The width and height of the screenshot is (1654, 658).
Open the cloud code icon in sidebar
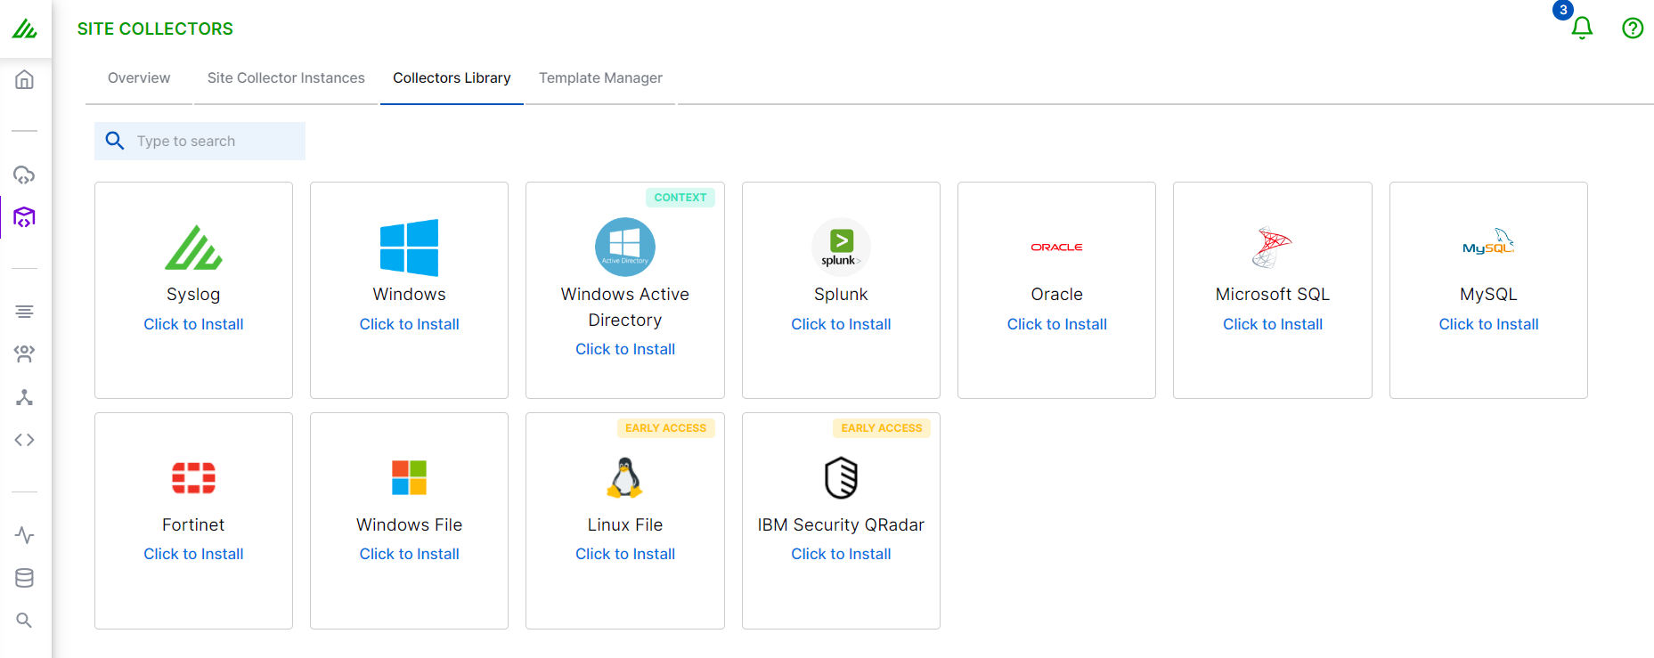click(x=25, y=175)
